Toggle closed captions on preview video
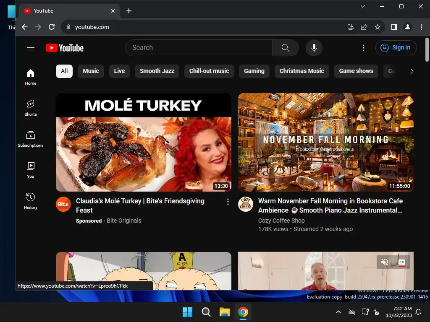The height and width of the screenshot is (322, 430). (x=402, y=262)
